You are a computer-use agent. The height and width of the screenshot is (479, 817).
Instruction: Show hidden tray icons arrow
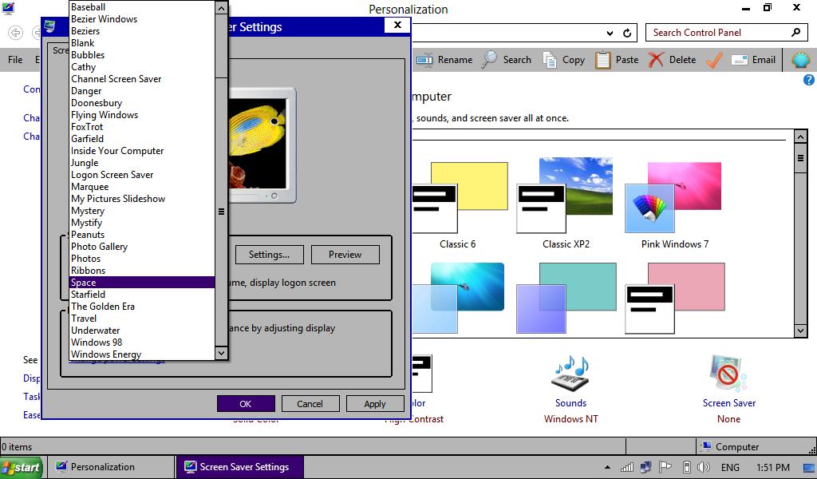click(607, 467)
